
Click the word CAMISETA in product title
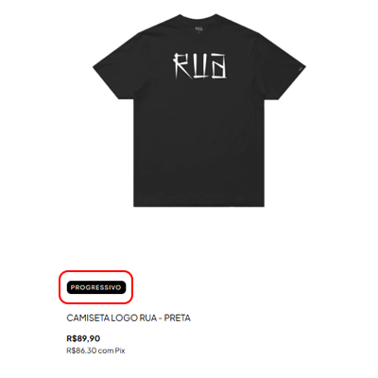click(84, 318)
